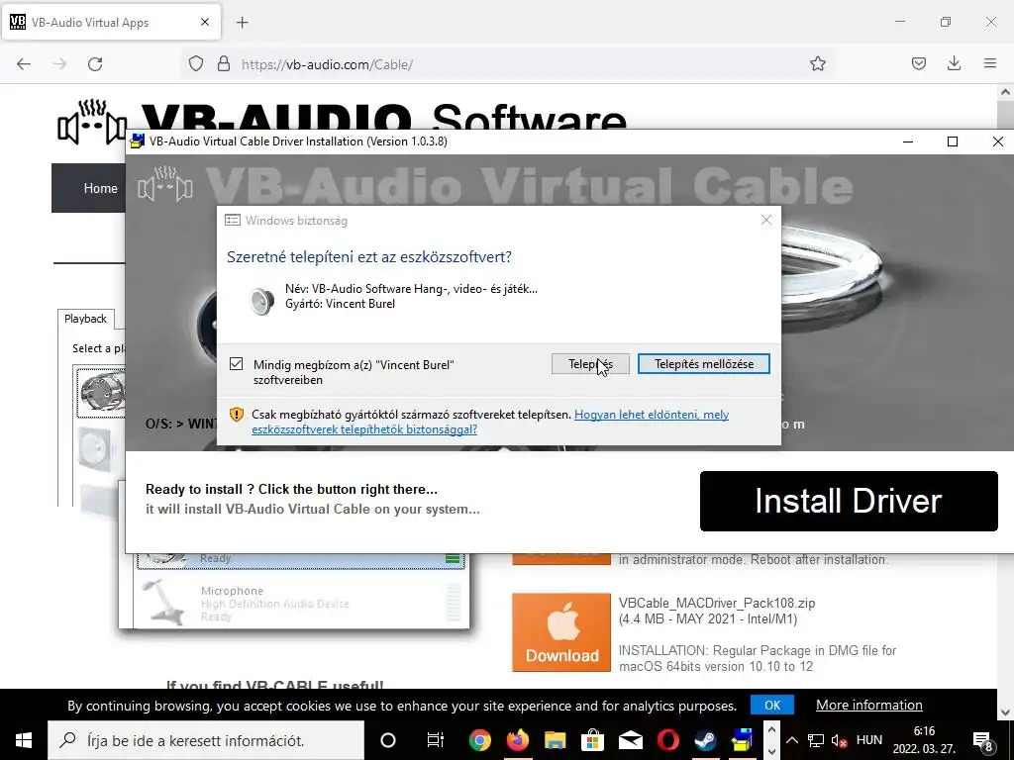1014x760 pixels.
Task: Open the Home menu on the website
Action: pyautogui.click(x=100, y=188)
